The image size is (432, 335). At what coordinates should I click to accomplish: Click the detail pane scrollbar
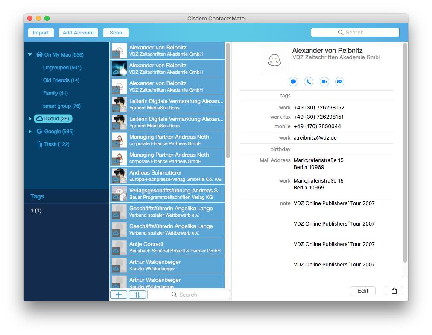coord(405,152)
